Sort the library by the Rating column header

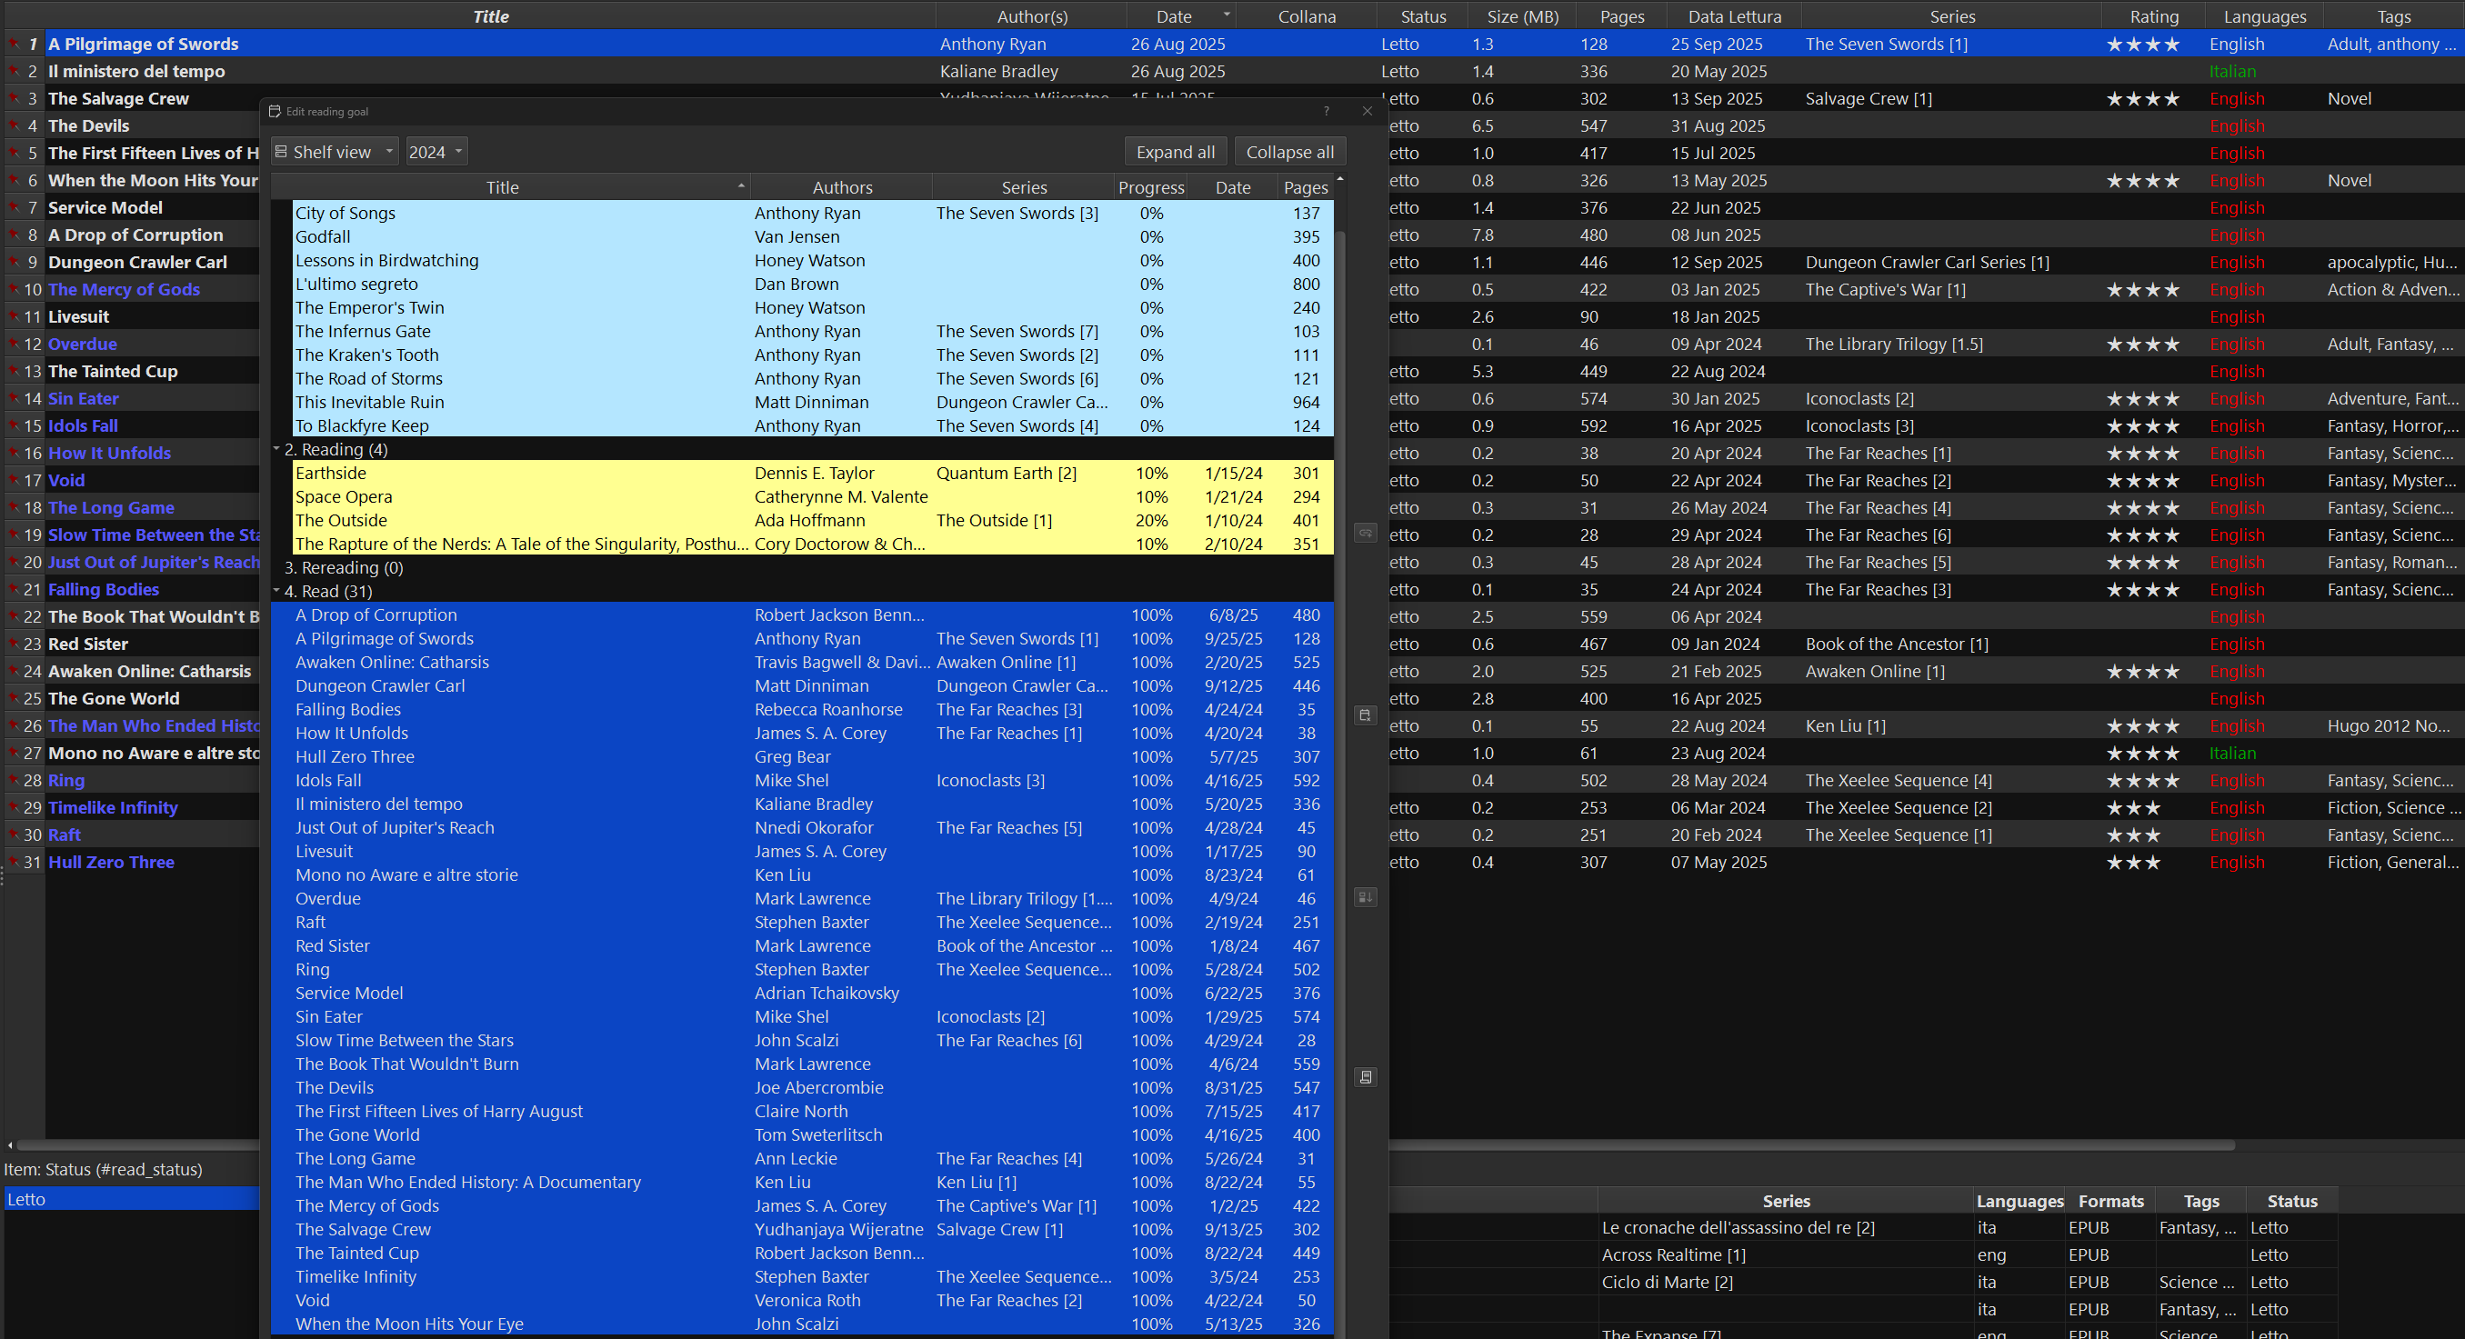[x=2153, y=16]
